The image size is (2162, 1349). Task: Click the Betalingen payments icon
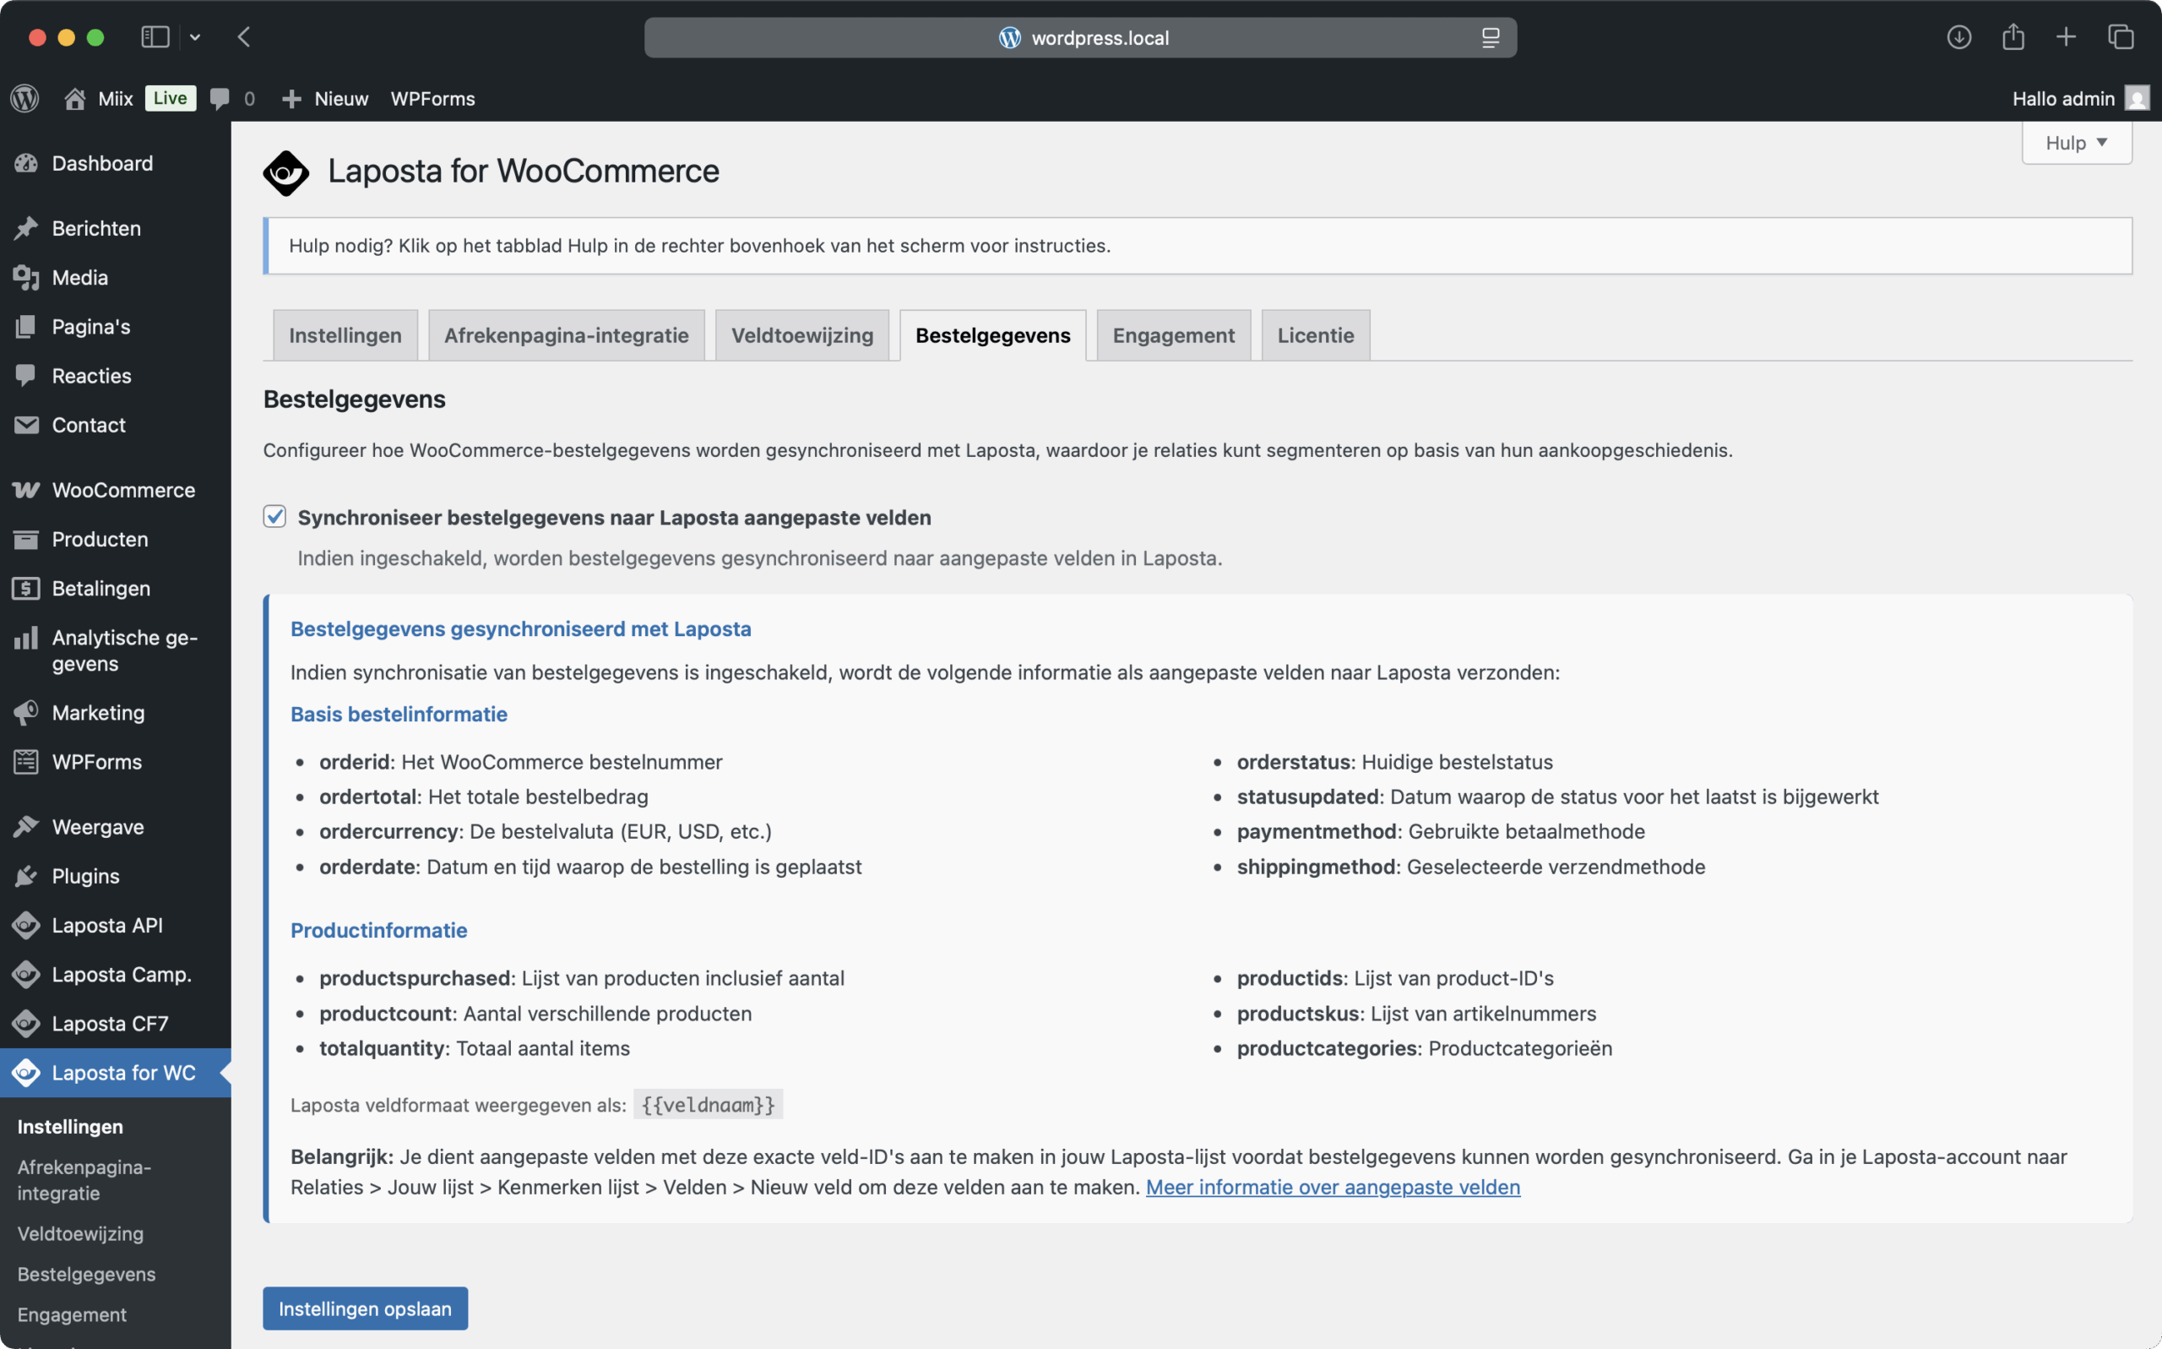coord(26,588)
